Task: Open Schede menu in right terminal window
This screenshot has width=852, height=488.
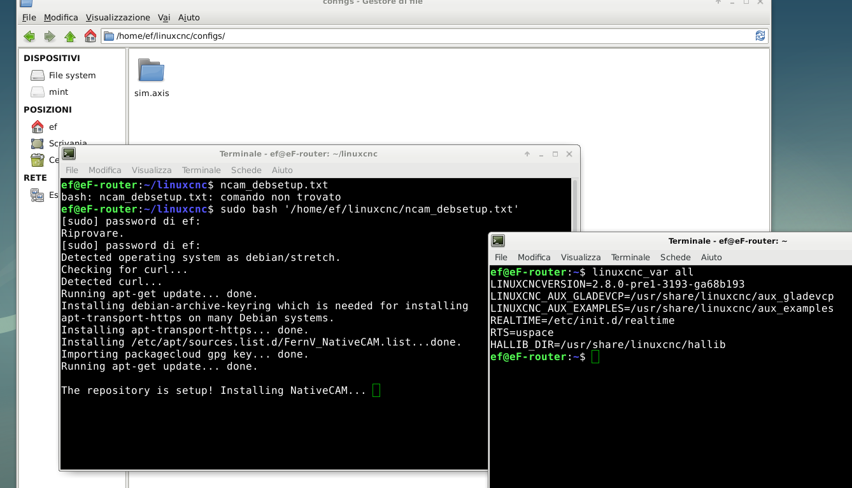Action: click(676, 257)
